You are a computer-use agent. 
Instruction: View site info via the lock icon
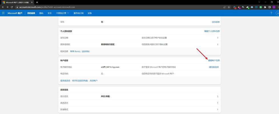17,7
